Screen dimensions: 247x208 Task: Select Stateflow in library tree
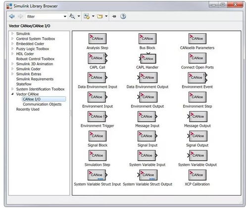24,84
